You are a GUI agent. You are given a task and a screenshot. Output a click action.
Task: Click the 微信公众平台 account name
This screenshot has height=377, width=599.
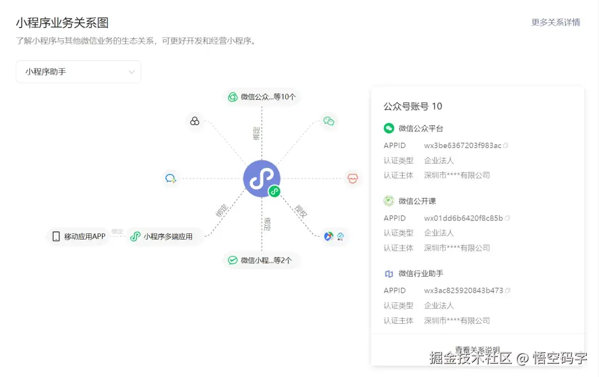(420, 128)
